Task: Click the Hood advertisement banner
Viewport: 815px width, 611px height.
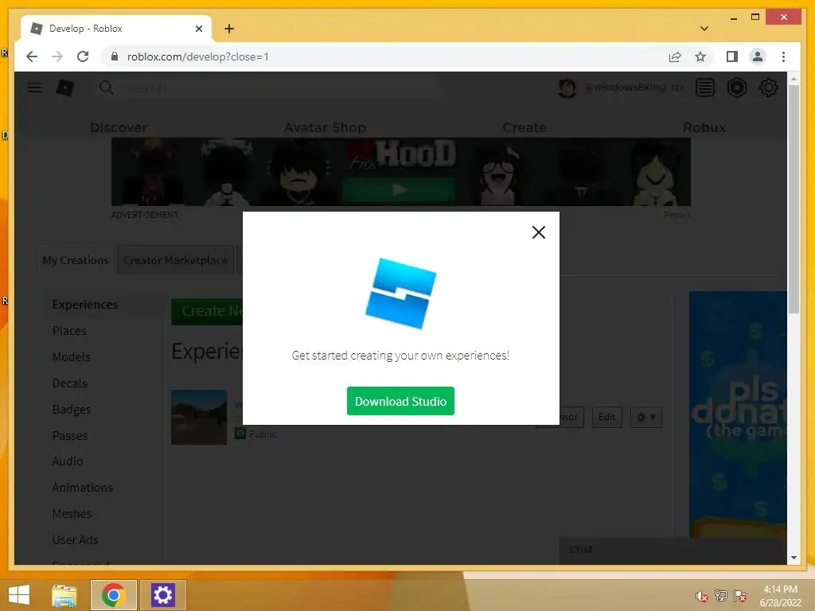Action: [x=401, y=172]
